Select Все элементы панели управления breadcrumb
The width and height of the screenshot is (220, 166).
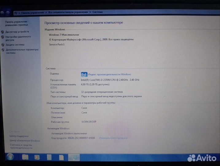coord(68,12)
